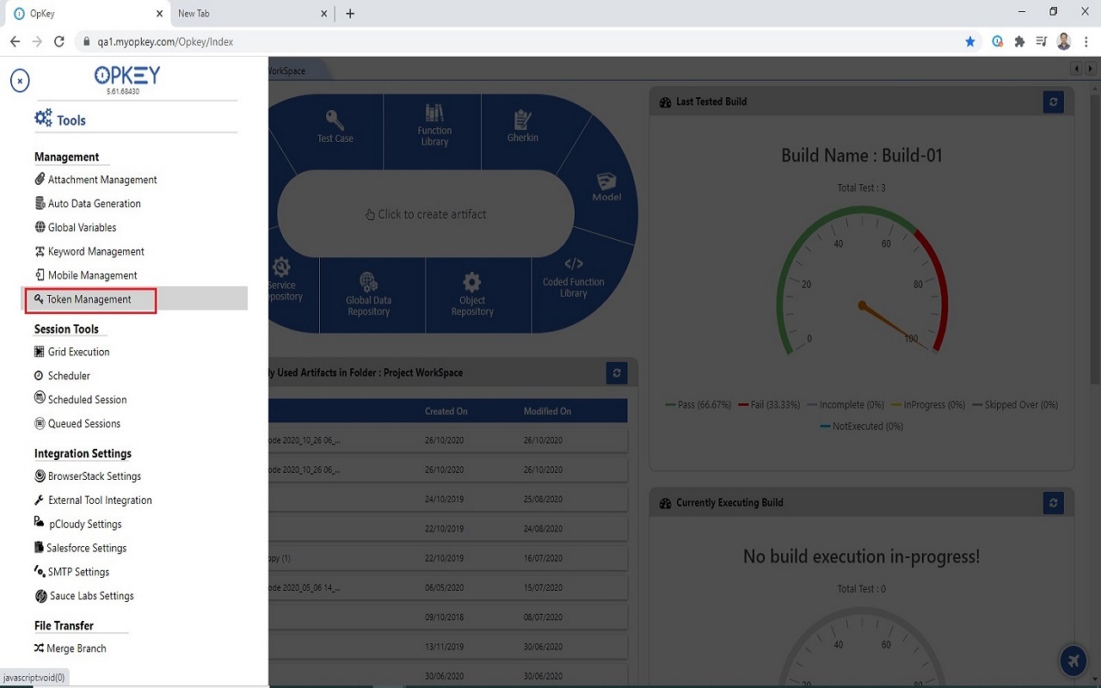Open the Scheduler session tool
Image resolution: width=1101 pixels, height=688 pixels.
[x=68, y=375]
